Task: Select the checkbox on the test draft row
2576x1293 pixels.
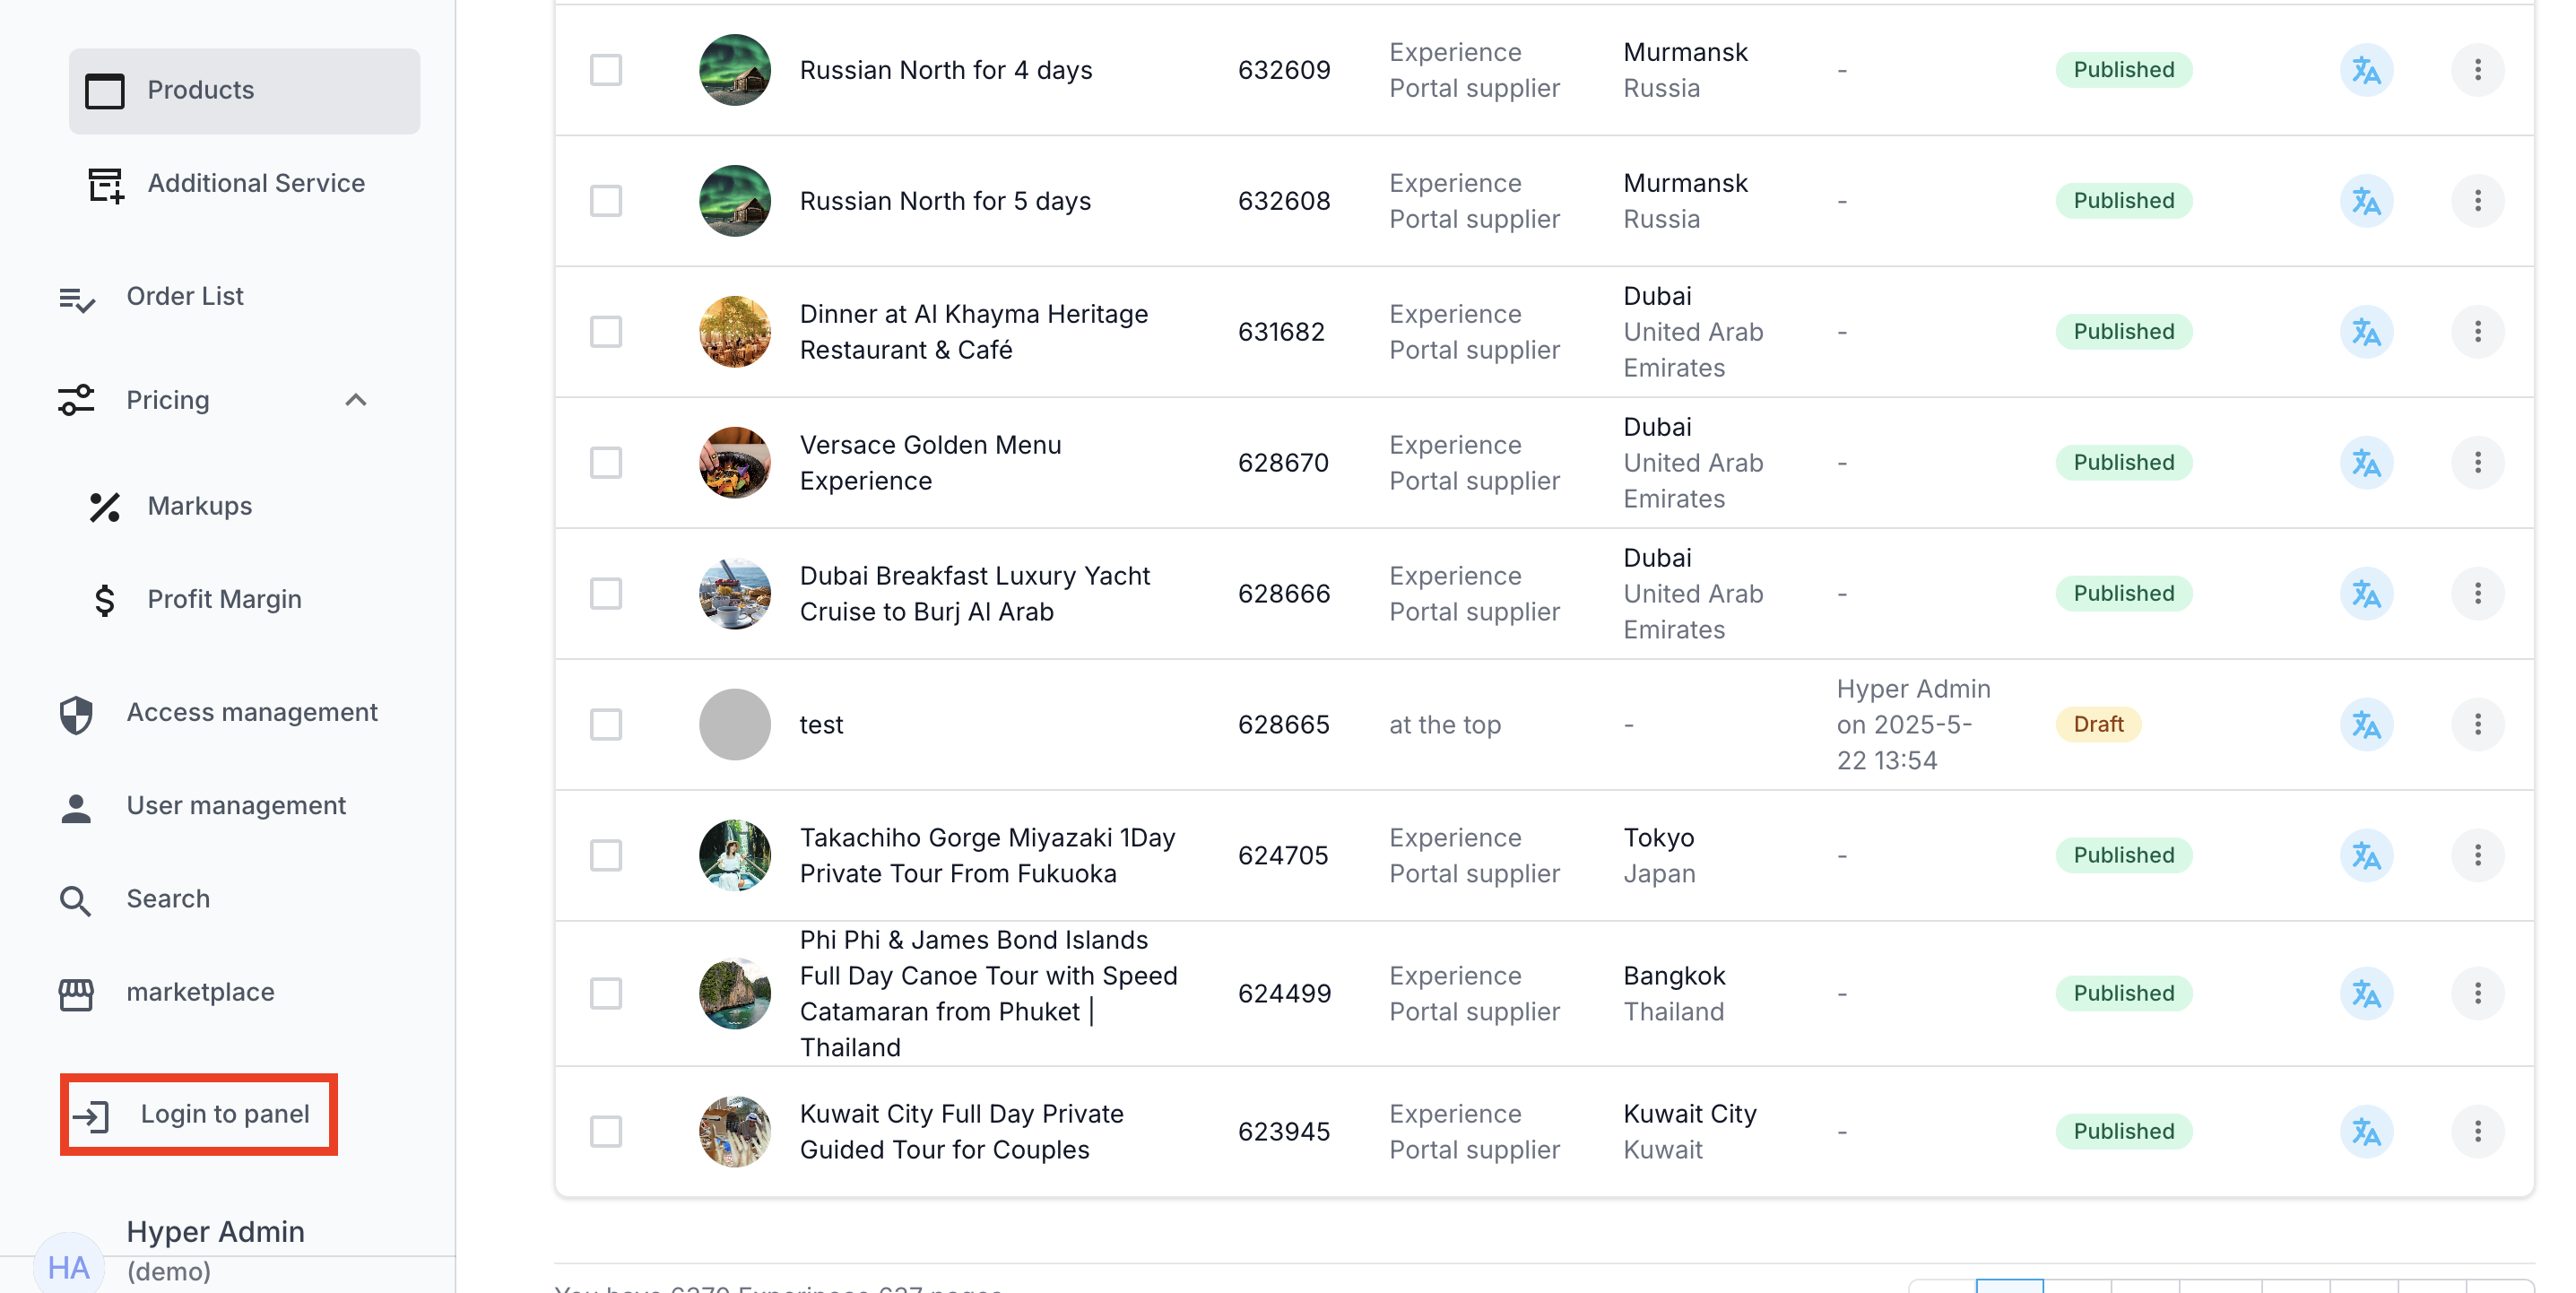Action: click(607, 725)
